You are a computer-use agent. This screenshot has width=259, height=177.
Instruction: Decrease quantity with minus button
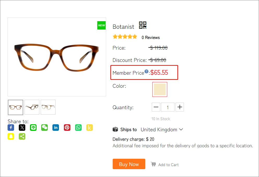tap(156, 107)
